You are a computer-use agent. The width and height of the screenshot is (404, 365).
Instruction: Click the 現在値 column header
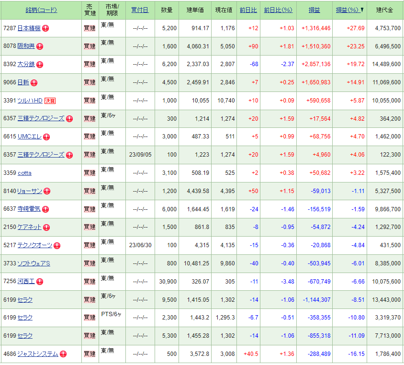224,10
